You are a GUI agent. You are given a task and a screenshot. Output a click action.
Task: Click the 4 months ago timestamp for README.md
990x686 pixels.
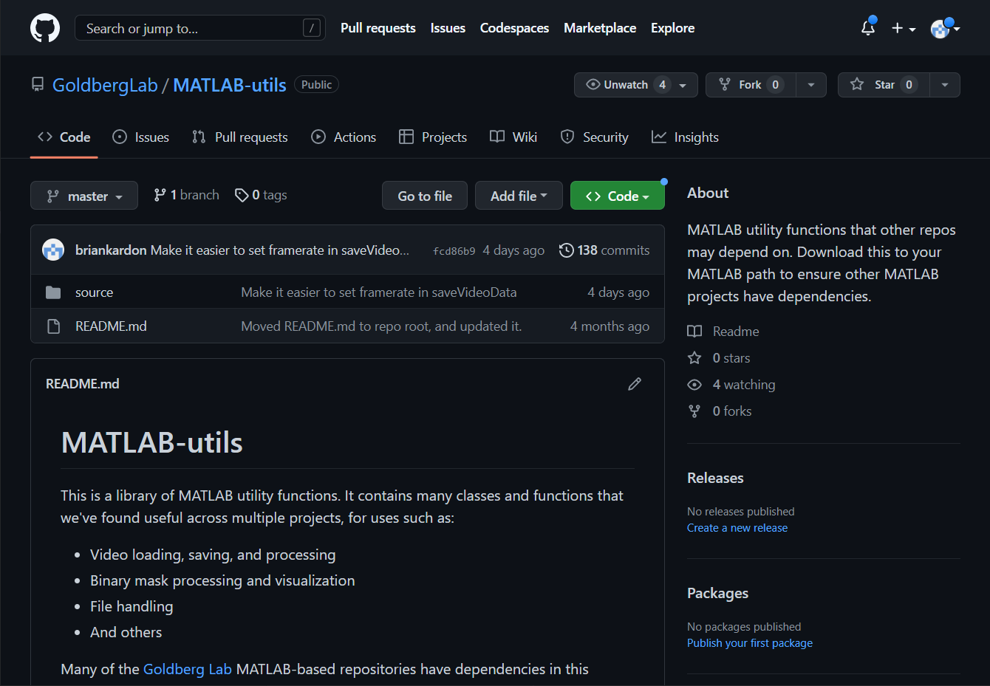(610, 326)
